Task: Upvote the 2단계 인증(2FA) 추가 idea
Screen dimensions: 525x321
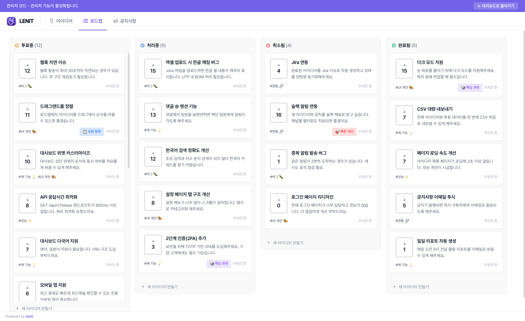Action: pos(153,245)
